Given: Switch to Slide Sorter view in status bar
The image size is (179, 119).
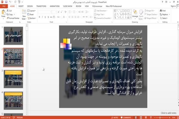Looking at the screenshot, I should point(141,118).
